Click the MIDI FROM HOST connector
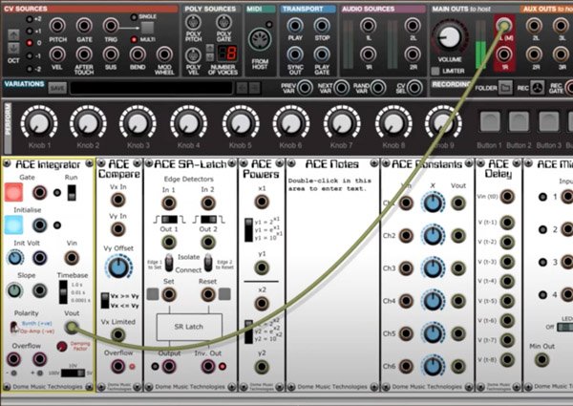 pyautogui.click(x=260, y=39)
